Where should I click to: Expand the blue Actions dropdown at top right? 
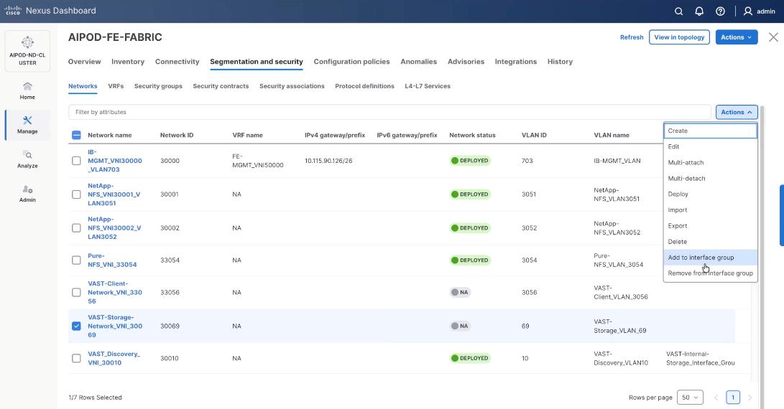[736, 37]
